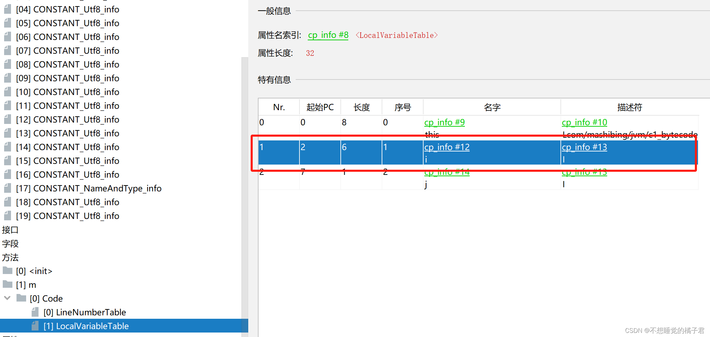Open cp_info #13 link in row 2
This screenshot has width=710, height=337.
pyautogui.click(x=584, y=172)
